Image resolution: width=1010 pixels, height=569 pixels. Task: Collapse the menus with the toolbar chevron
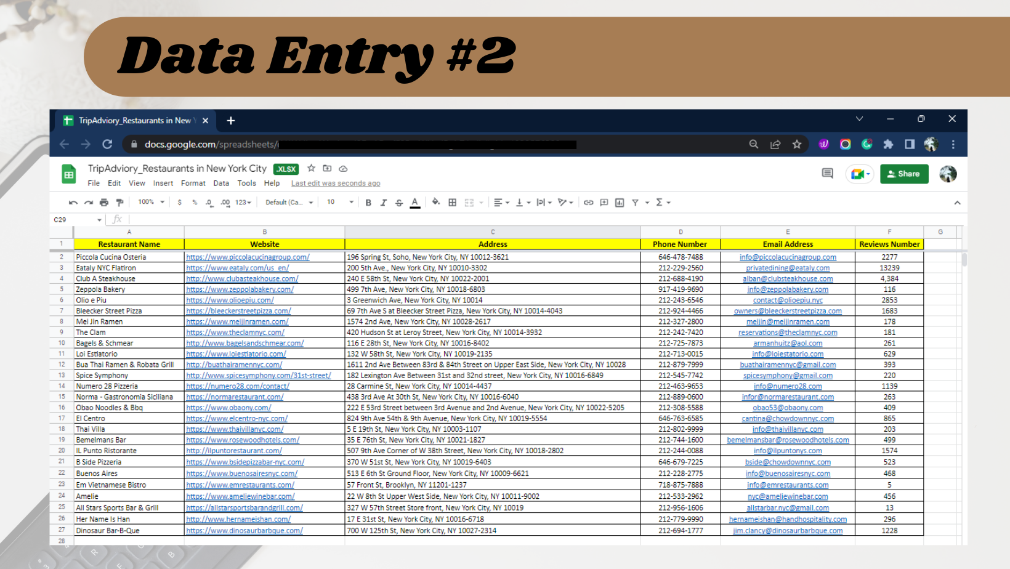tap(957, 203)
